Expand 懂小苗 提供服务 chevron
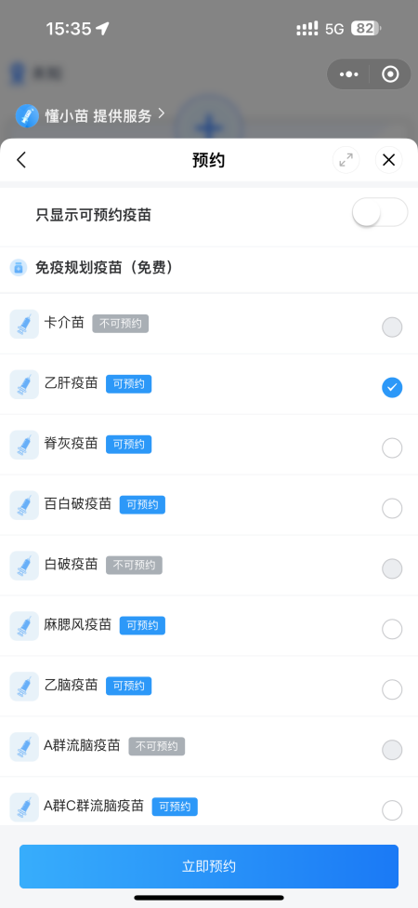Screen dimensions: 418x908 pos(162,113)
